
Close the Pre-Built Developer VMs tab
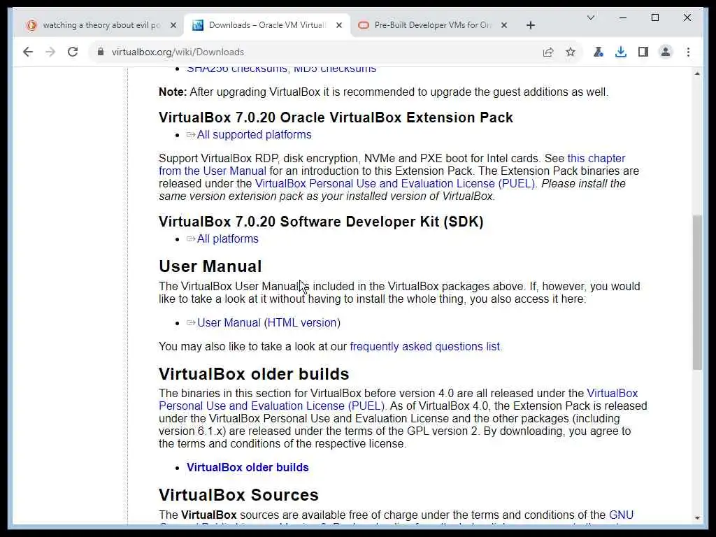coord(503,26)
